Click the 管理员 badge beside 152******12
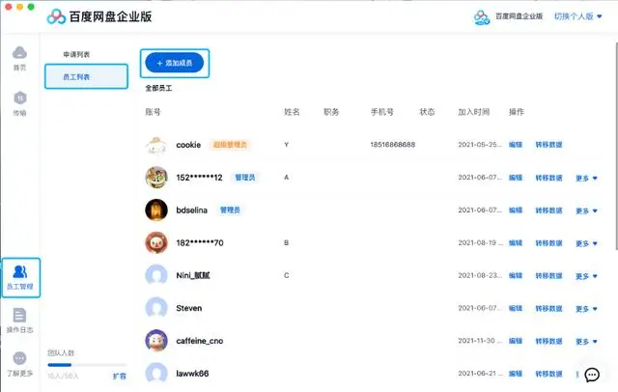 click(245, 178)
